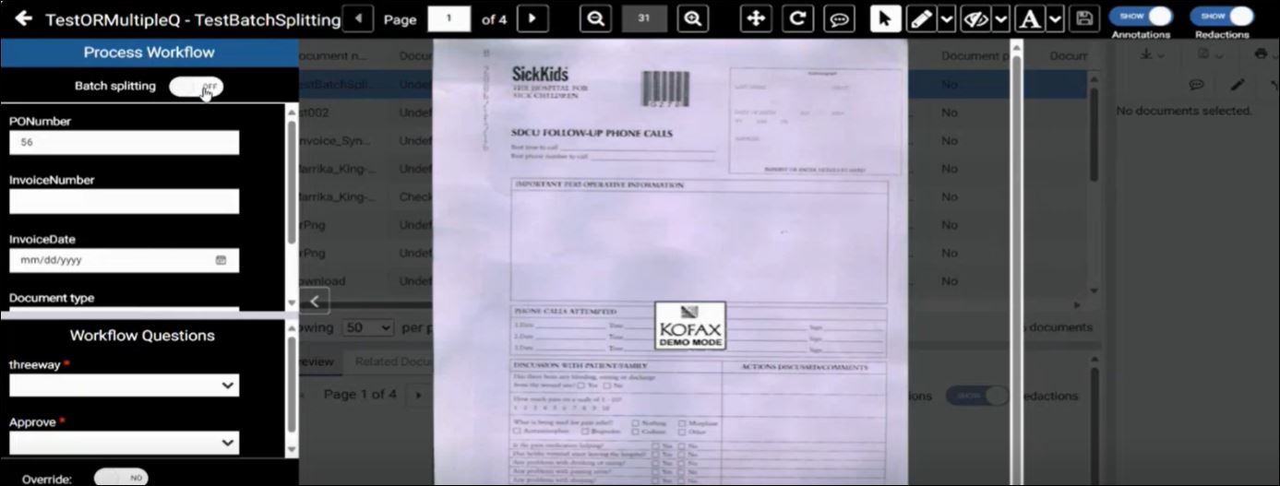Open the text tool options dropdown

(x=1056, y=19)
